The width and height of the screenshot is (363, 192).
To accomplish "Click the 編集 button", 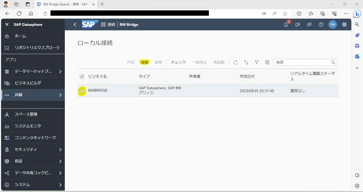I will pos(145,62).
